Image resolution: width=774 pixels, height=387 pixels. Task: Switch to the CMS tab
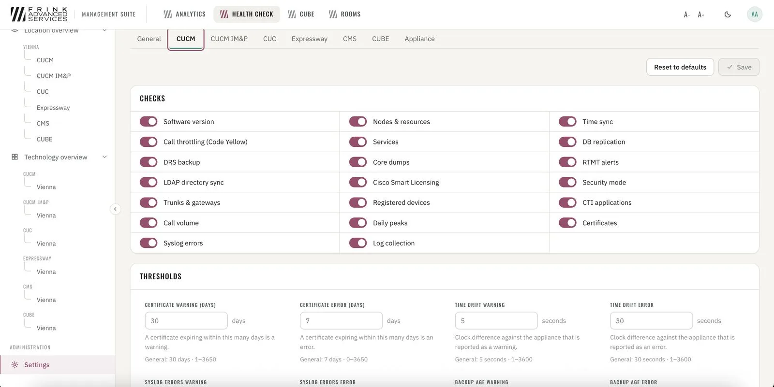coord(350,39)
